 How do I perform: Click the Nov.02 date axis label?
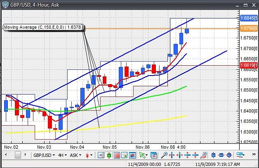tap(11, 147)
